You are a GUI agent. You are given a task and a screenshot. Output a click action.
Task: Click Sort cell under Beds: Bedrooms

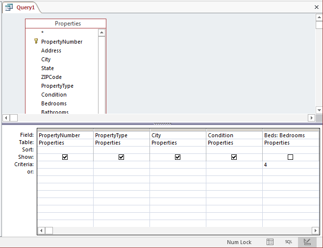coord(291,150)
